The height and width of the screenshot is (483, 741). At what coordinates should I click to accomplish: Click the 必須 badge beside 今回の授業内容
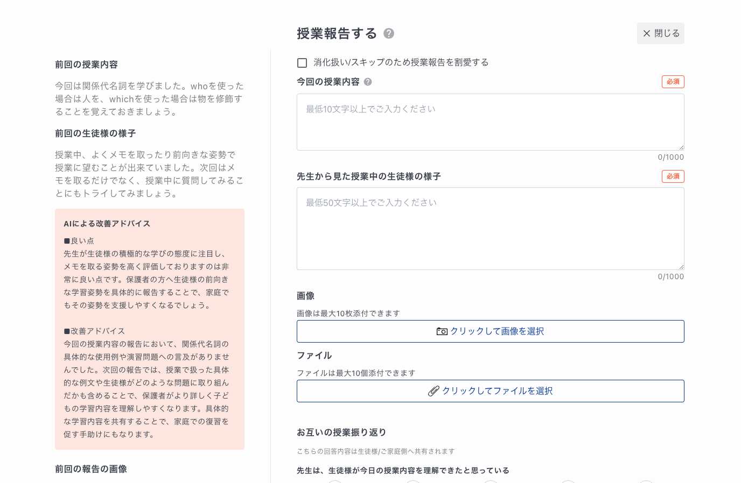pyautogui.click(x=673, y=82)
